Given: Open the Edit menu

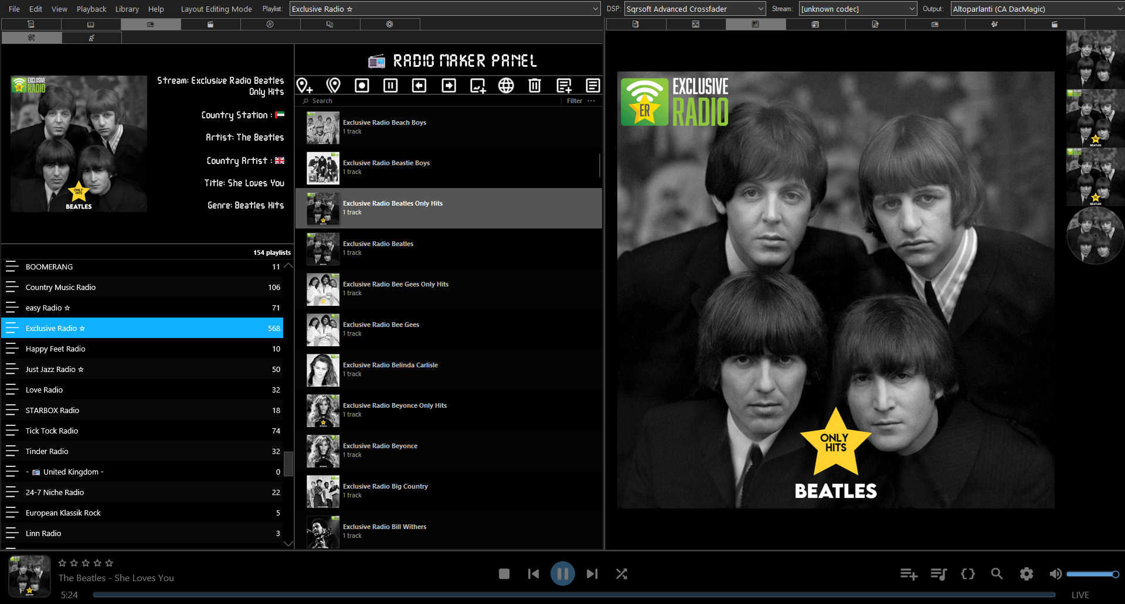Looking at the screenshot, I should [x=36, y=9].
